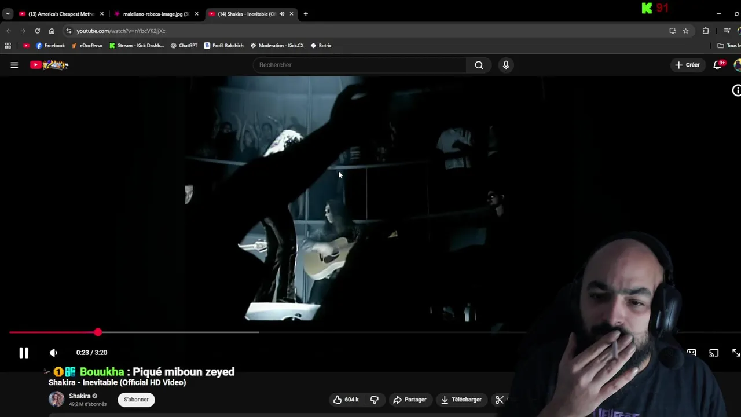Click the video title Shakira - Inevitable
The height and width of the screenshot is (417, 741).
coord(117,383)
